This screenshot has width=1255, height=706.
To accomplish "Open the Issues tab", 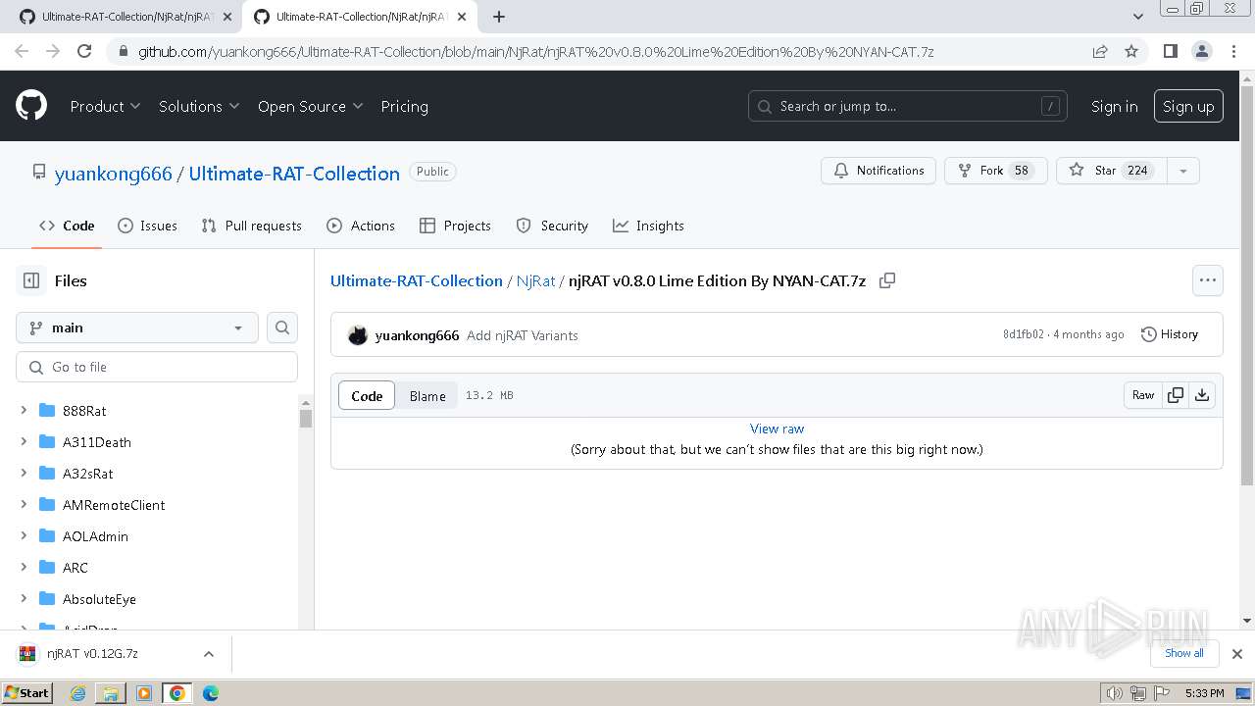I will click(x=148, y=226).
